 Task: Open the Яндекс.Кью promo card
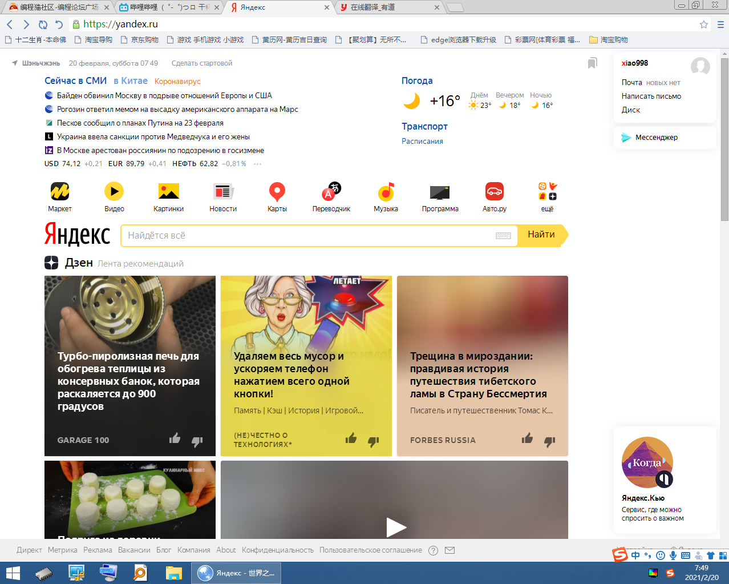click(x=665, y=480)
